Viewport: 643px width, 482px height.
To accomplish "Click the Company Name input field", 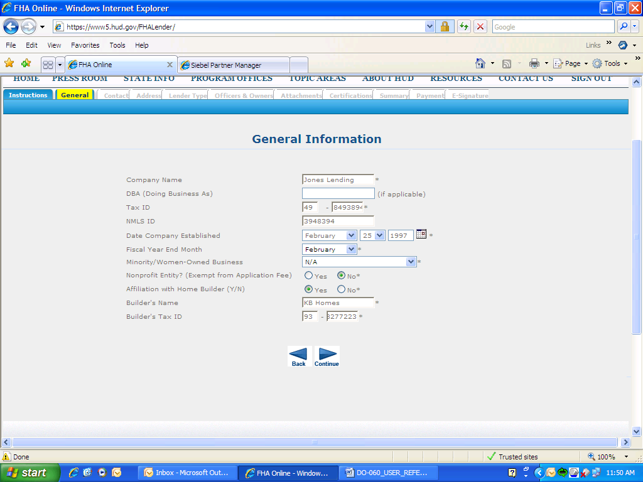I will pos(338,179).
